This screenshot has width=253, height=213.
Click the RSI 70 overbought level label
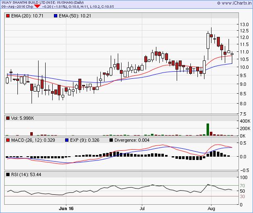[242, 186]
